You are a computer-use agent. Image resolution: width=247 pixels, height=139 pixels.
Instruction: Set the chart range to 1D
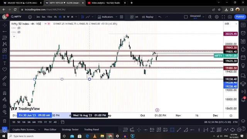coord(14,122)
